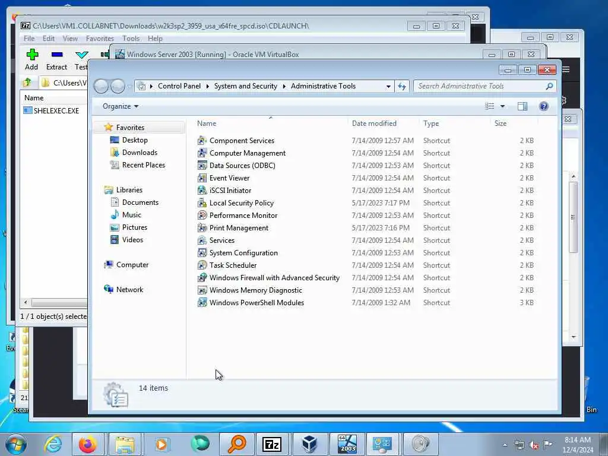Click the System and Security breadcrumb

click(x=245, y=86)
